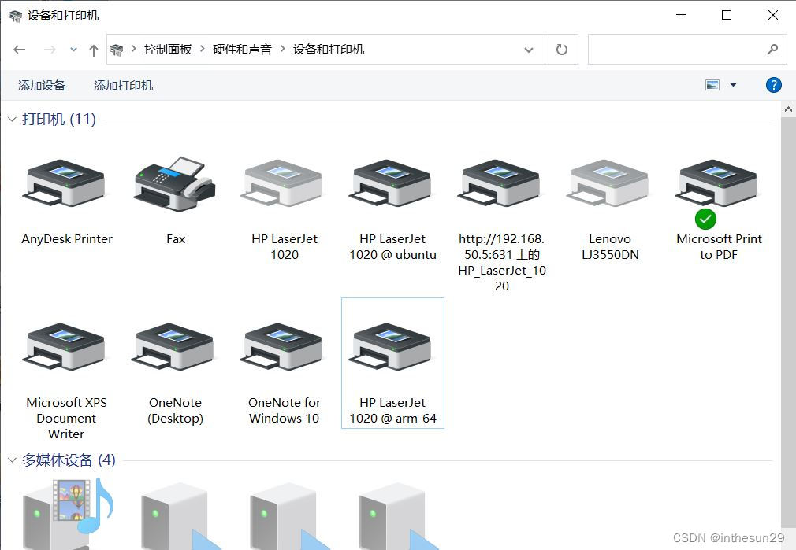Expand breadcrumb chevron after 控制面板
The image size is (796, 550).
203,49
